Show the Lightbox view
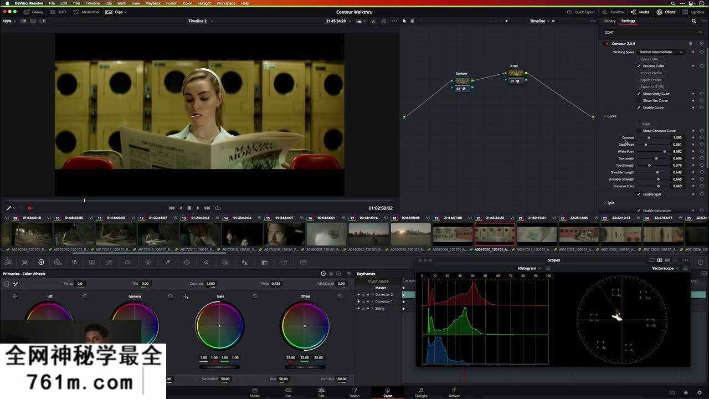 click(694, 12)
